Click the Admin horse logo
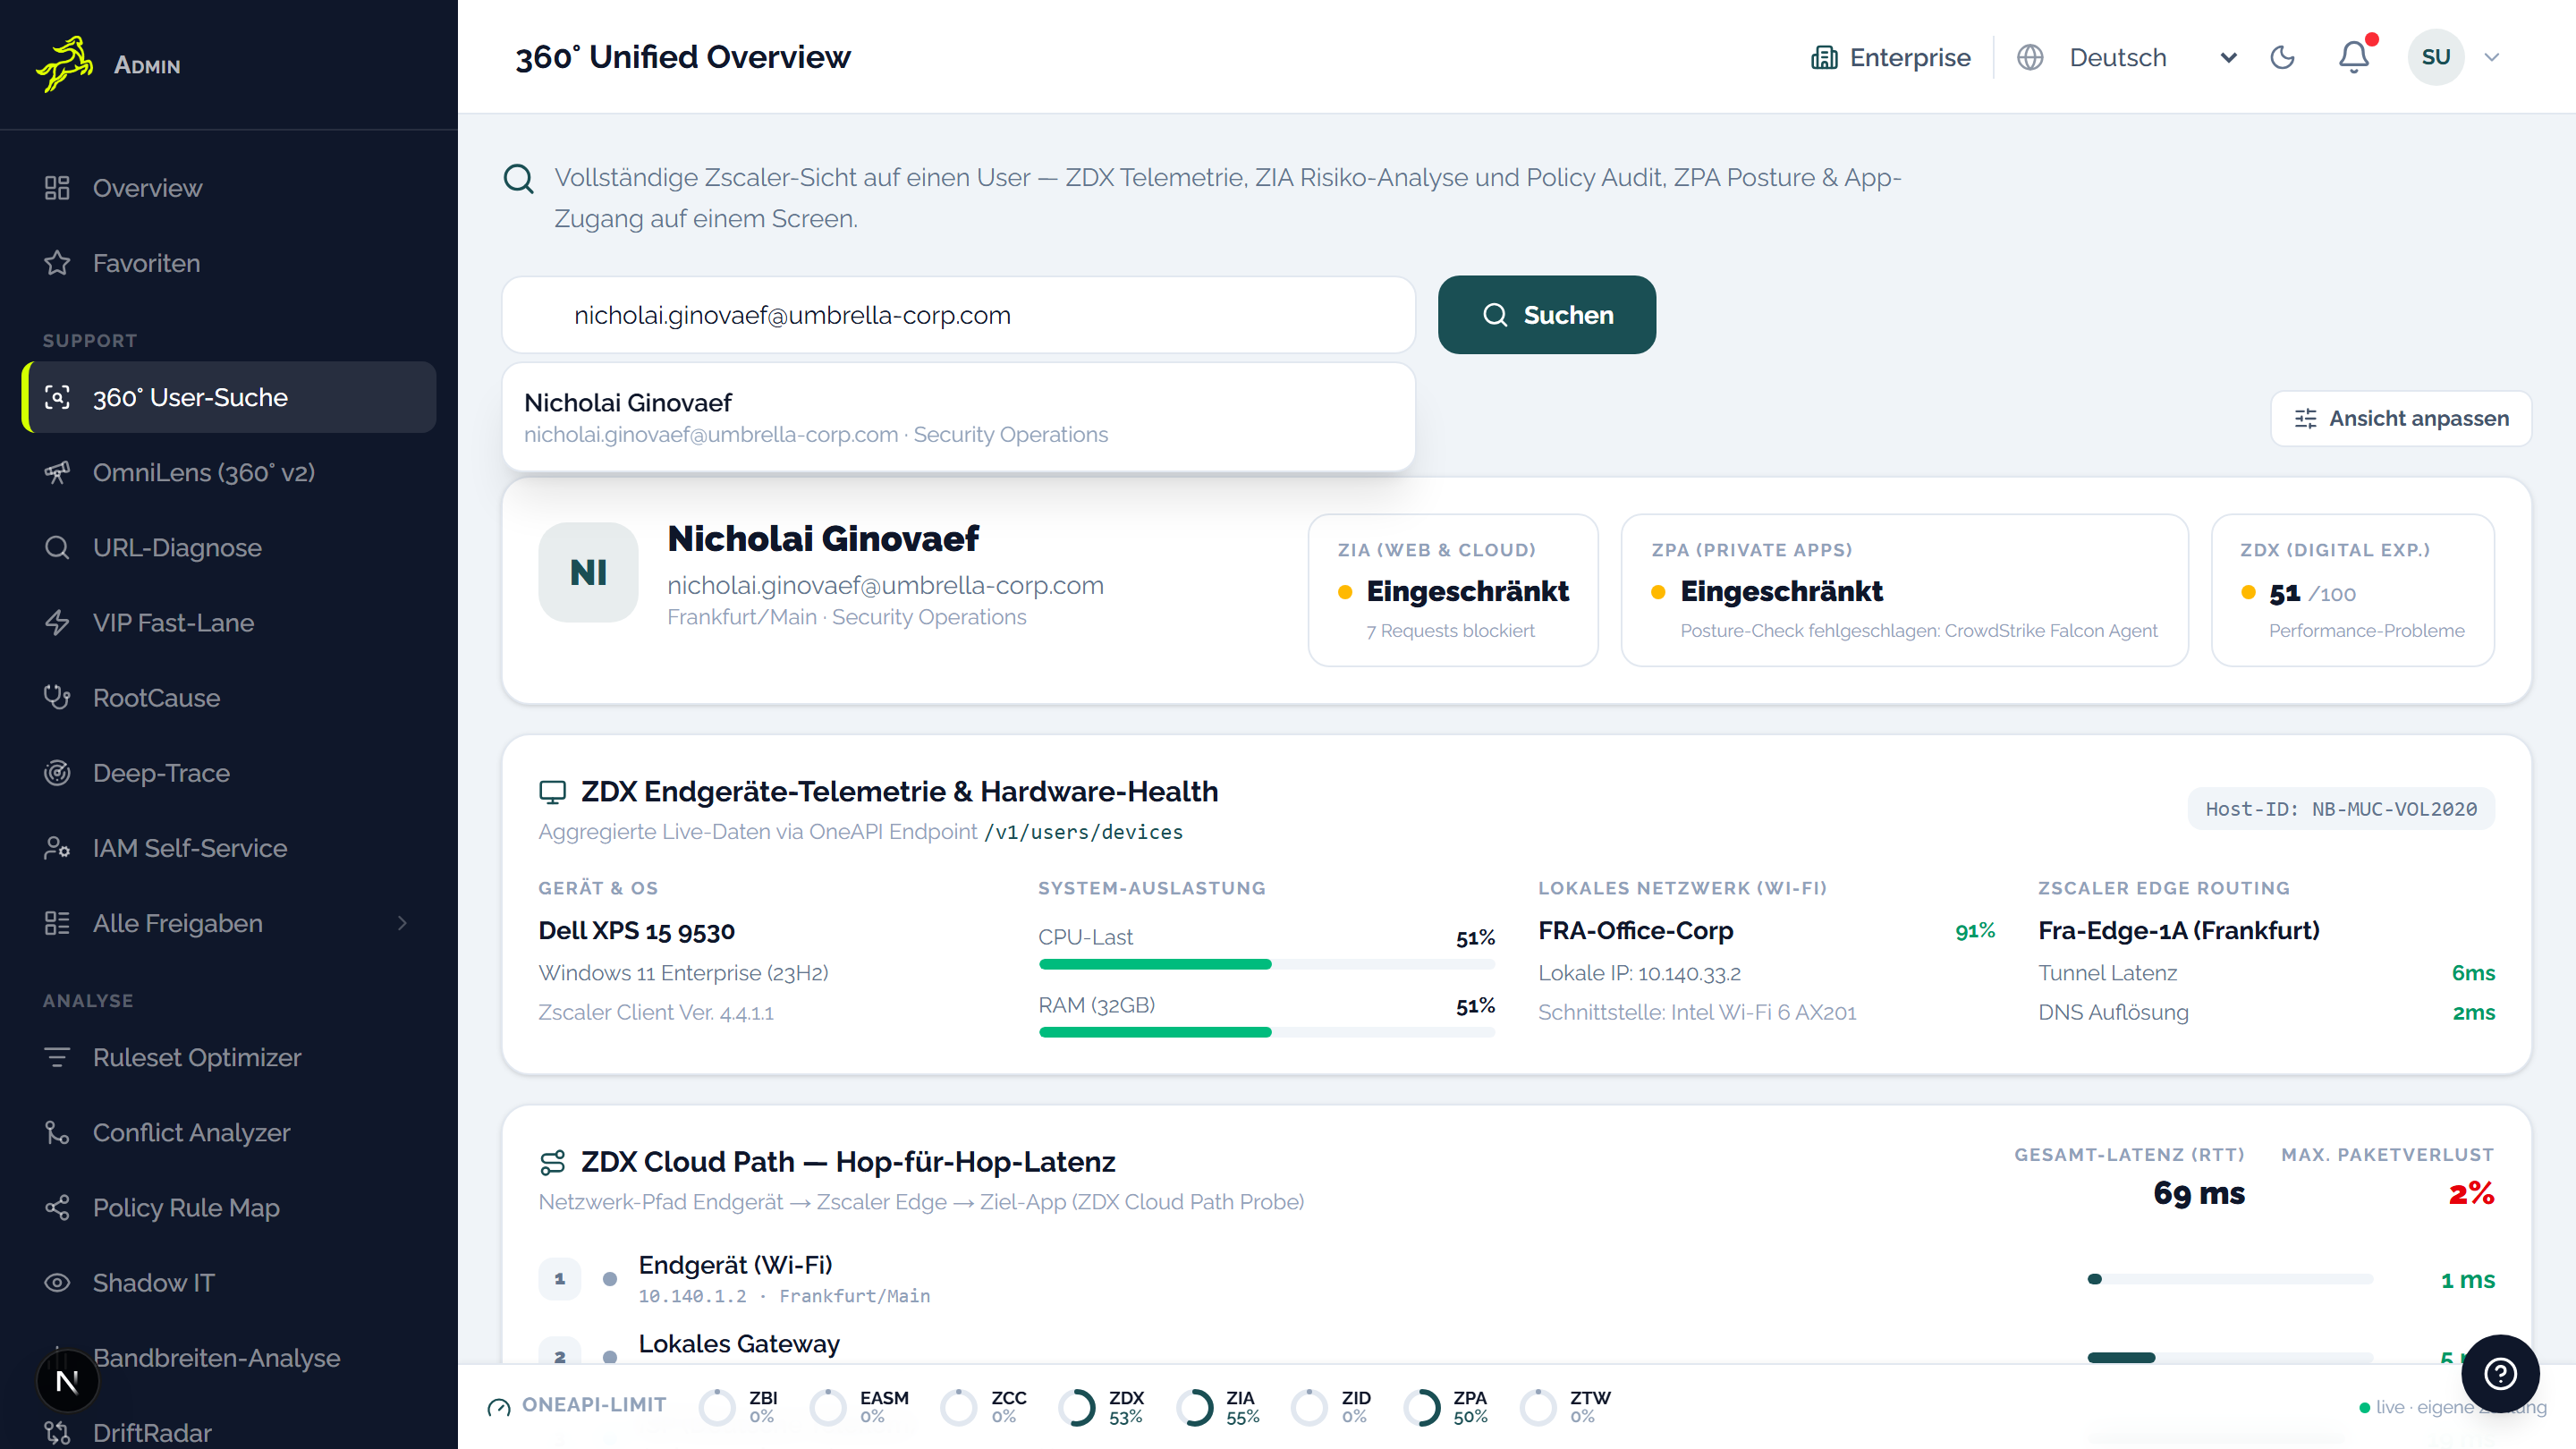Viewport: 2576px width, 1449px height. (x=65, y=64)
